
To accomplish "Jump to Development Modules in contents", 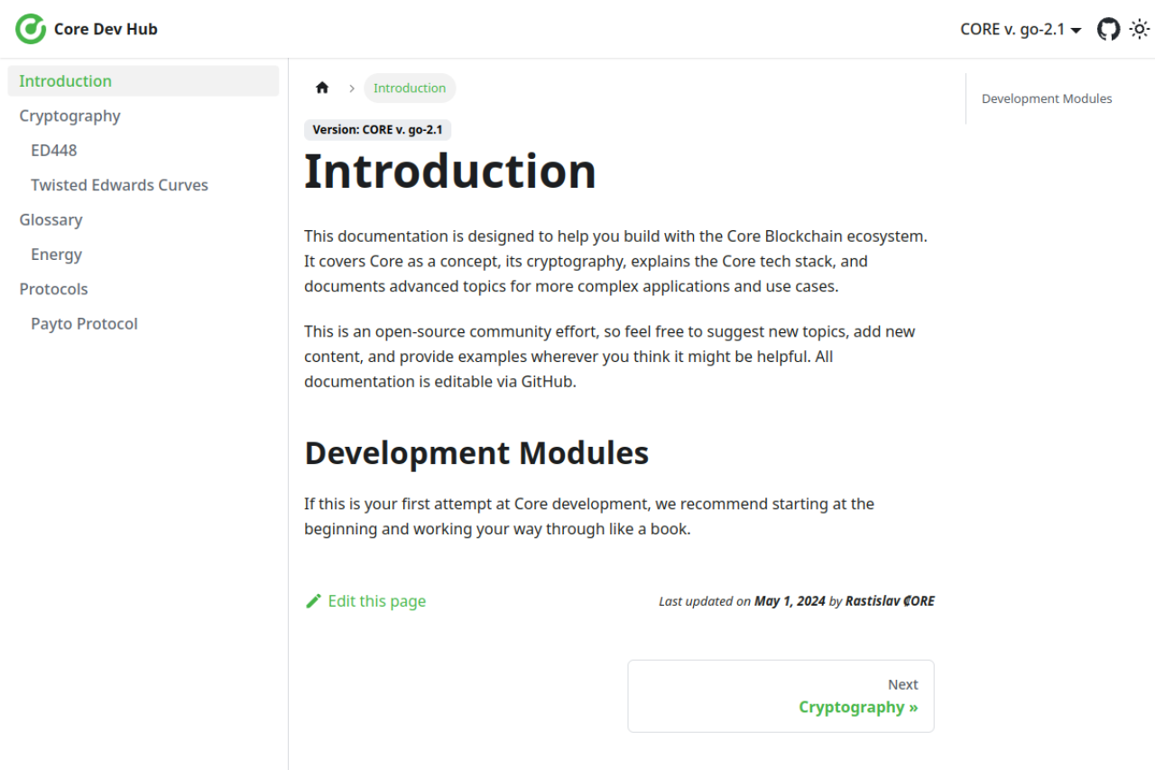I will click(x=1047, y=98).
